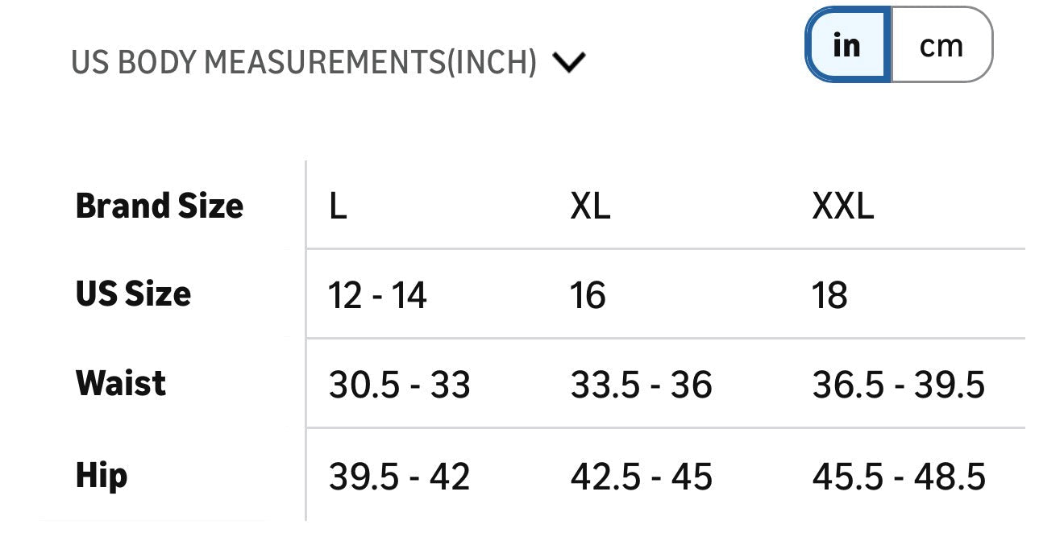Click the 36.5 - 39.5 waist value

pos(899,385)
